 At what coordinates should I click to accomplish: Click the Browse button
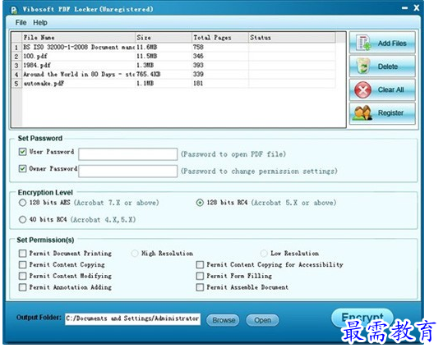tap(223, 320)
